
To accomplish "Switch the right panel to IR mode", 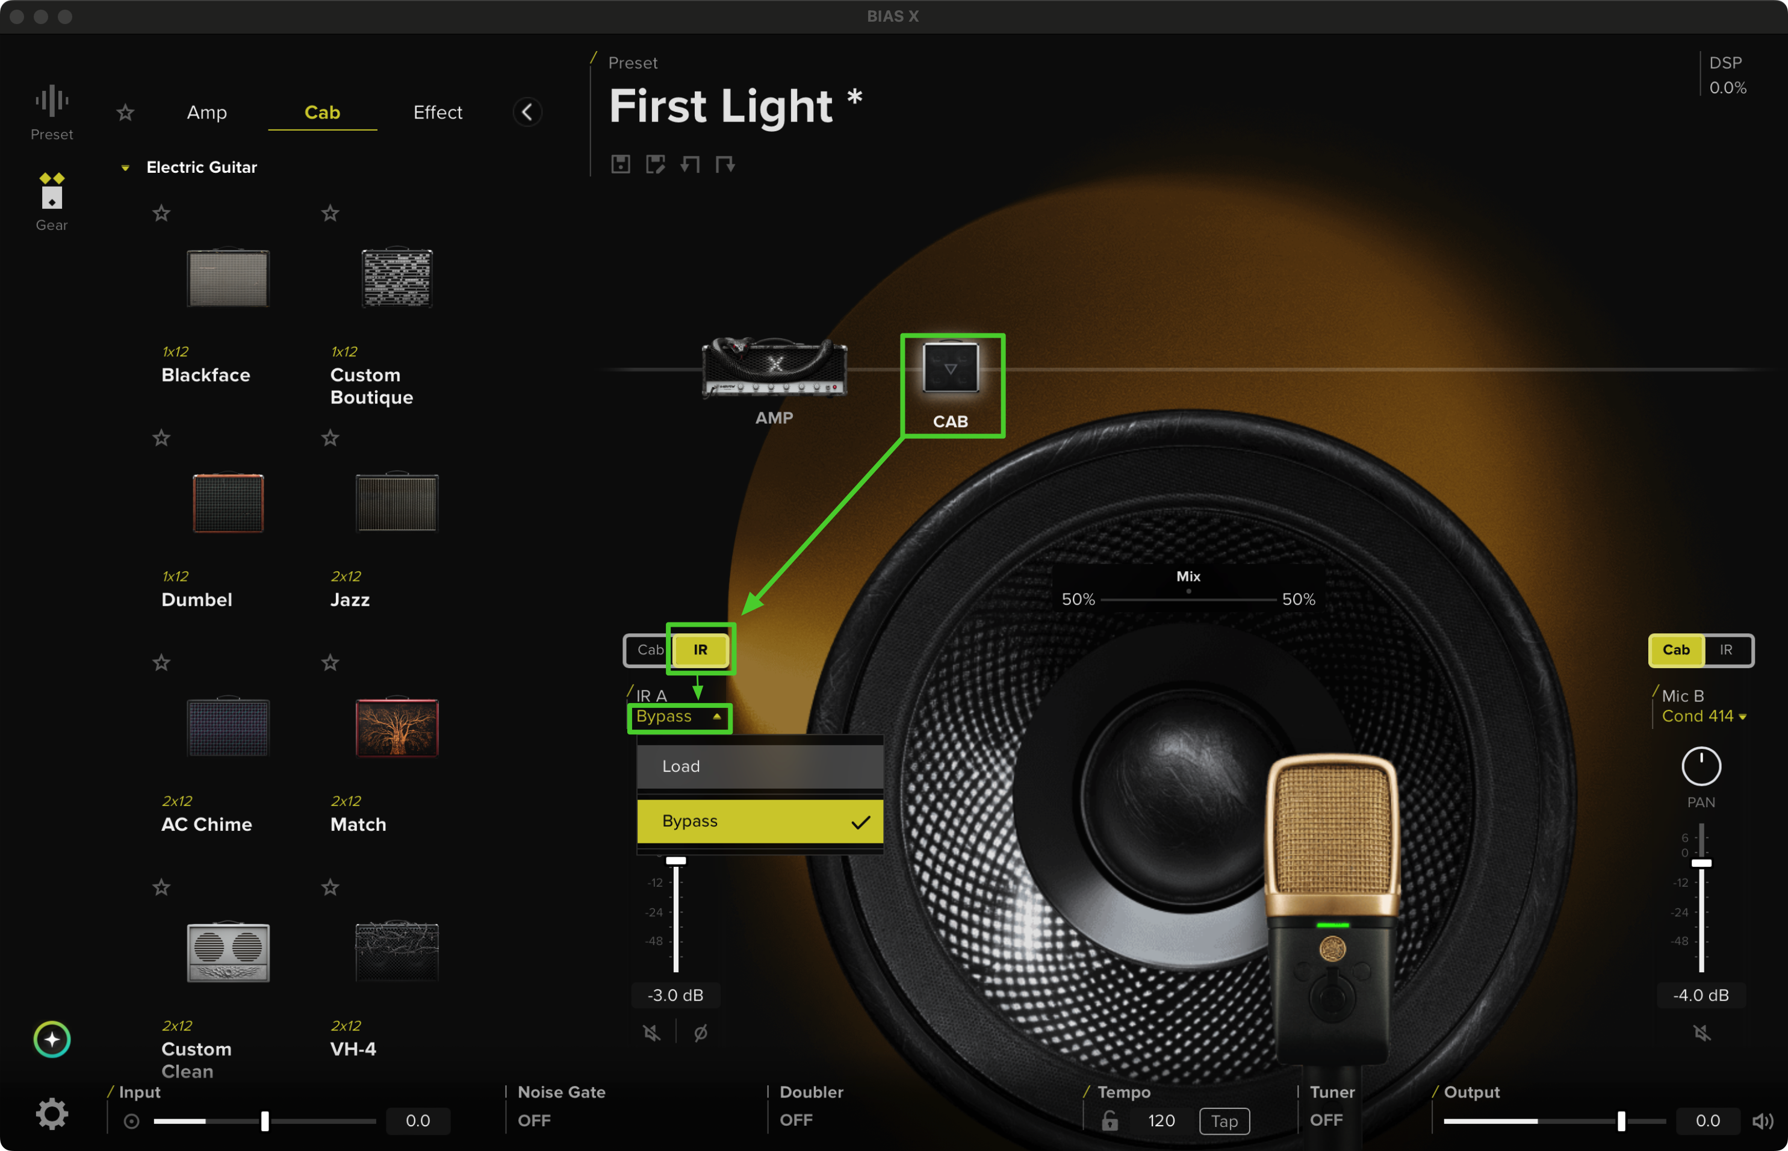I will click(1727, 650).
